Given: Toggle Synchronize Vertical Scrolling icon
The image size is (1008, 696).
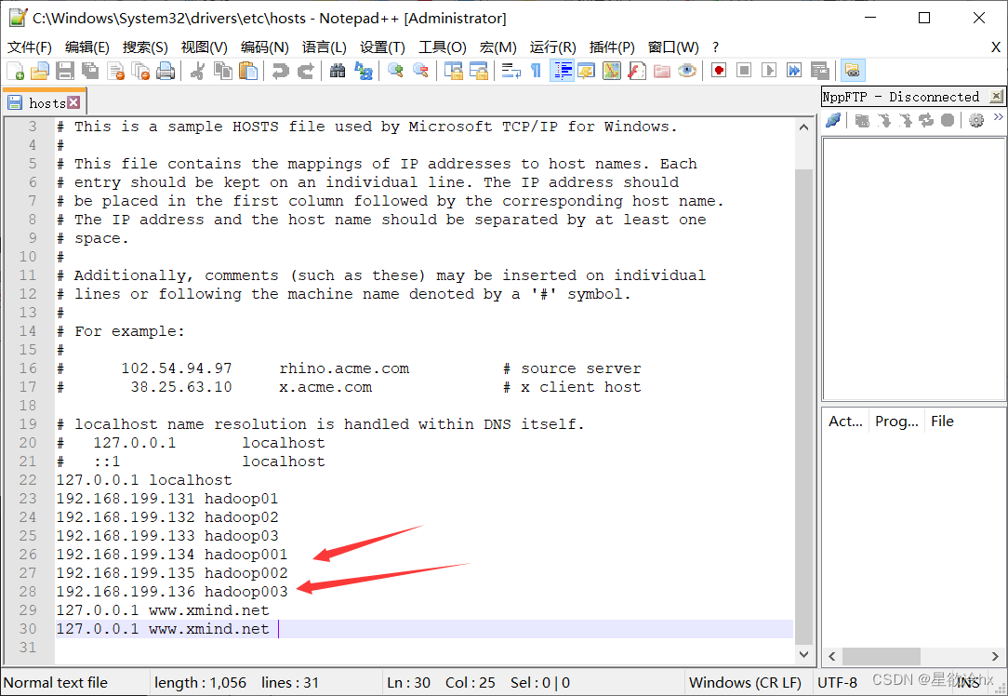Looking at the screenshot, I should point(453,71).
